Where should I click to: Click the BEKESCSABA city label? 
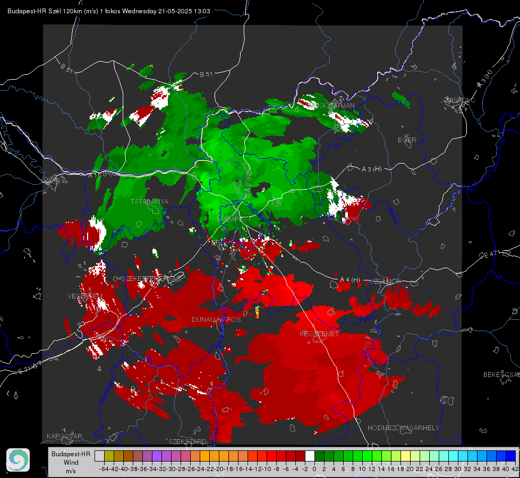(501, 375)
